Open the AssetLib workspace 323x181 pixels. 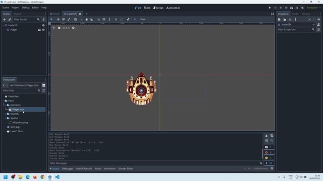pyautogui.click(x=173, y=8)
